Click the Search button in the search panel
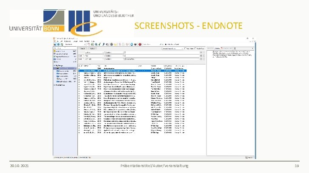 [x=83, y=48]
